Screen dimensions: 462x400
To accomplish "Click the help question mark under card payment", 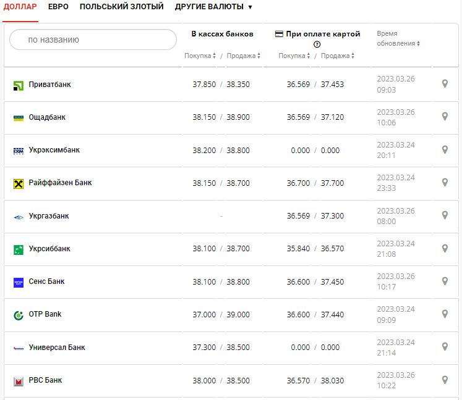I will pos(317,44).
